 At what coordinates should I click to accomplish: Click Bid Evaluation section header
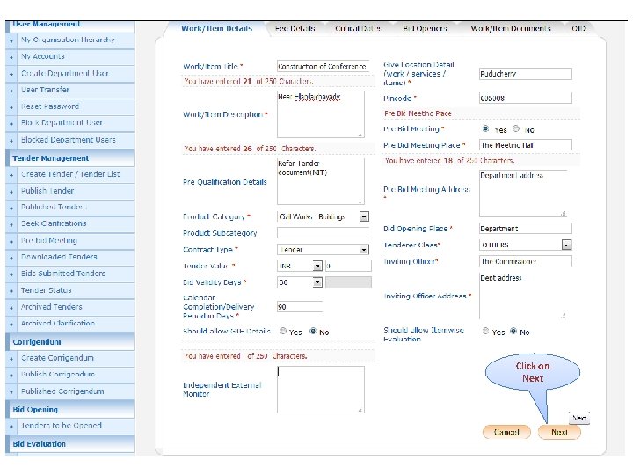tap(69, 444)
